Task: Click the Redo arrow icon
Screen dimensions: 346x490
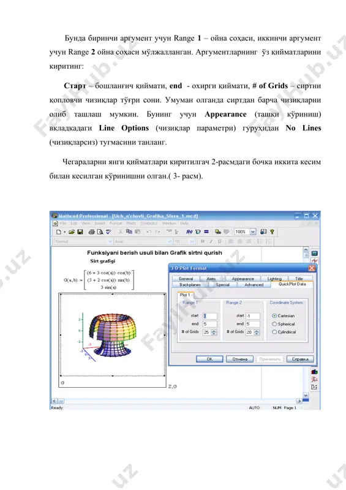Action: point(157,232)
